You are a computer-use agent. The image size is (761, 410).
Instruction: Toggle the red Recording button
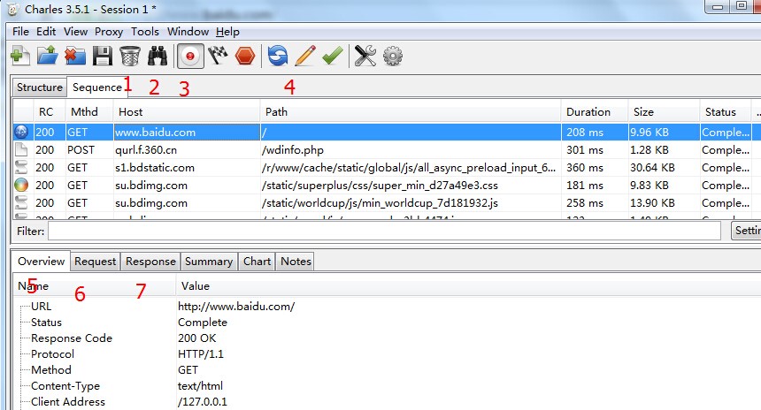coord(190,57)
